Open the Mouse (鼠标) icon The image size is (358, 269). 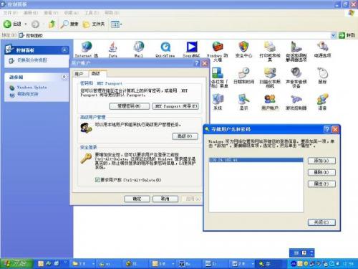pyautogui.click(x=322, y=75)
